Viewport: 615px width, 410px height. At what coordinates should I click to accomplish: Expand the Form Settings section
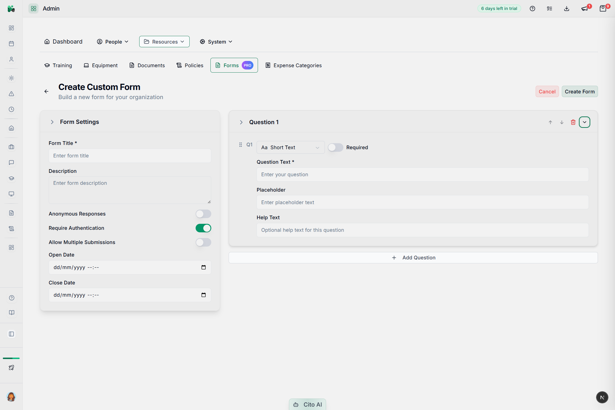52,122
